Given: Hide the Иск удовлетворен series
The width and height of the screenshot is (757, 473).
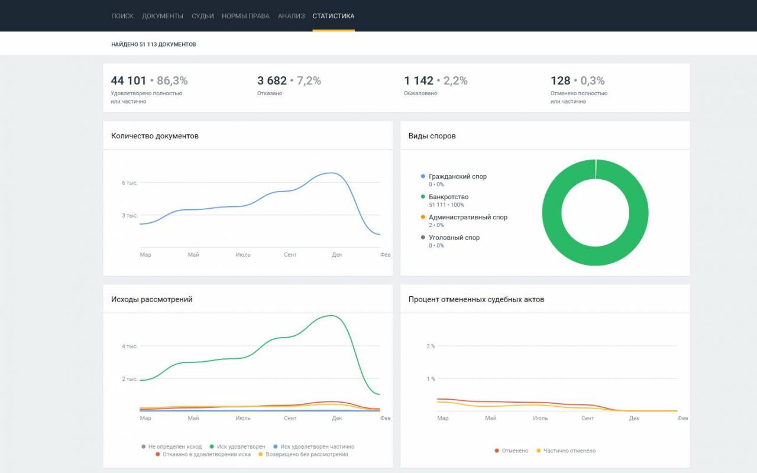Looking at the screenshot, I should [237, 446].
